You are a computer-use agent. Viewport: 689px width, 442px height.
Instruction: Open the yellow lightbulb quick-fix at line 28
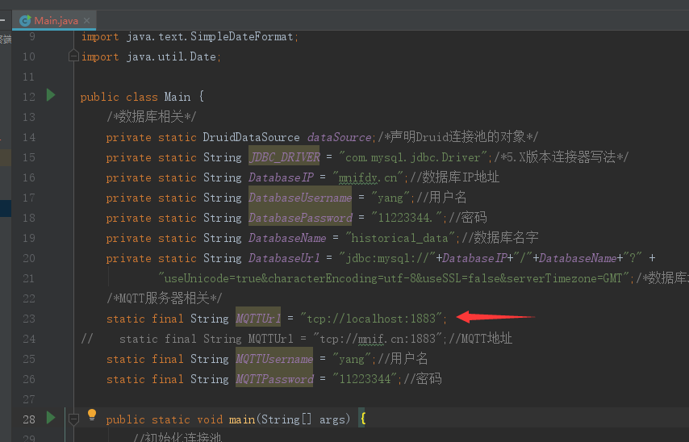tap(92, 415)
